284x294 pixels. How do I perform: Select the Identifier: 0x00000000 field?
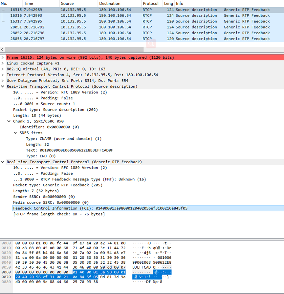coord(49,127)
